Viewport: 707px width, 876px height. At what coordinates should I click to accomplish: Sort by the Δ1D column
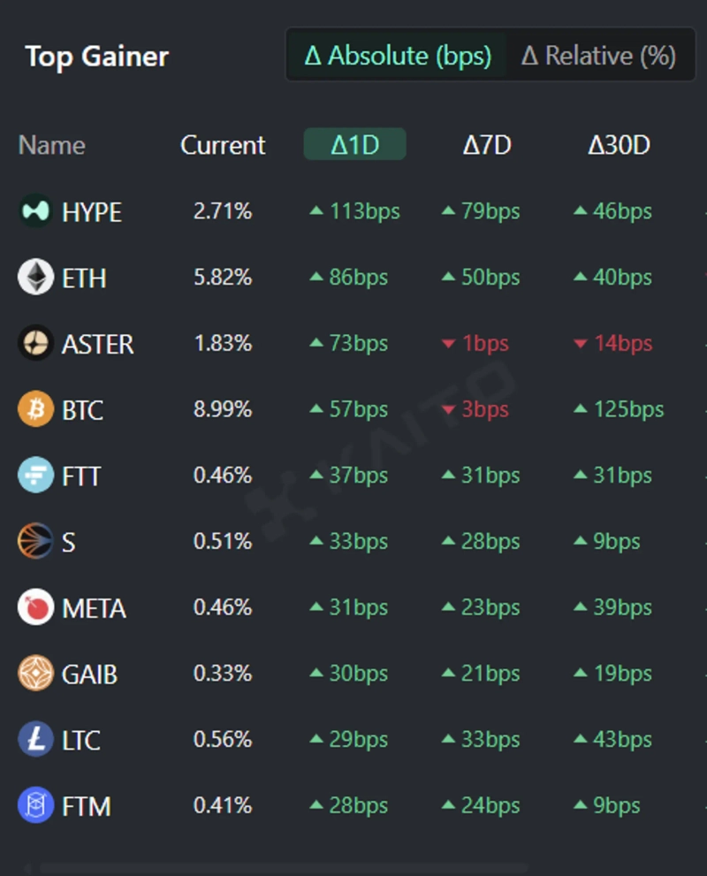pos(354,145)
